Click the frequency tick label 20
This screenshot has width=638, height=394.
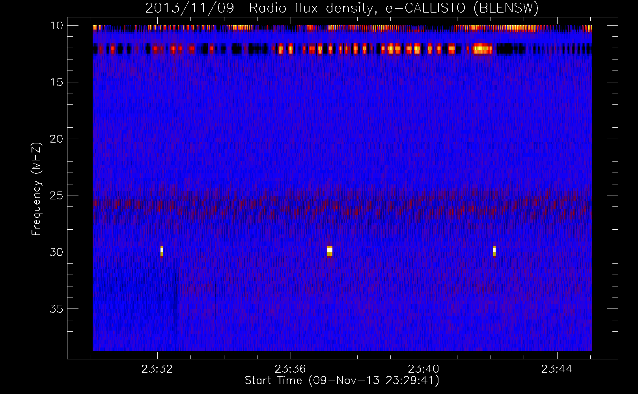(56, 139)
